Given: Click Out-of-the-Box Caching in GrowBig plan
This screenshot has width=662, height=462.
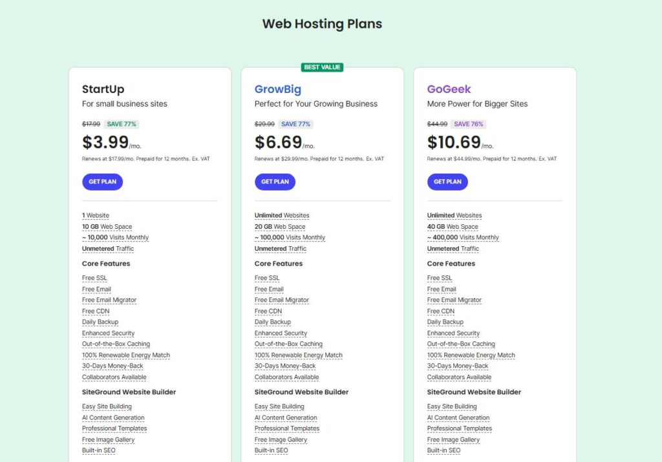Looking at the screenshot, I should [x=288, y=344].
